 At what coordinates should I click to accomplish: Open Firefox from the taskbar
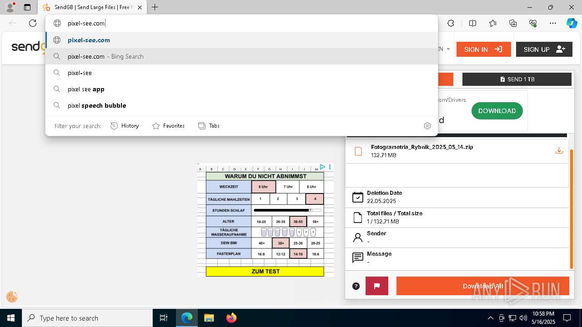[231, 318]
